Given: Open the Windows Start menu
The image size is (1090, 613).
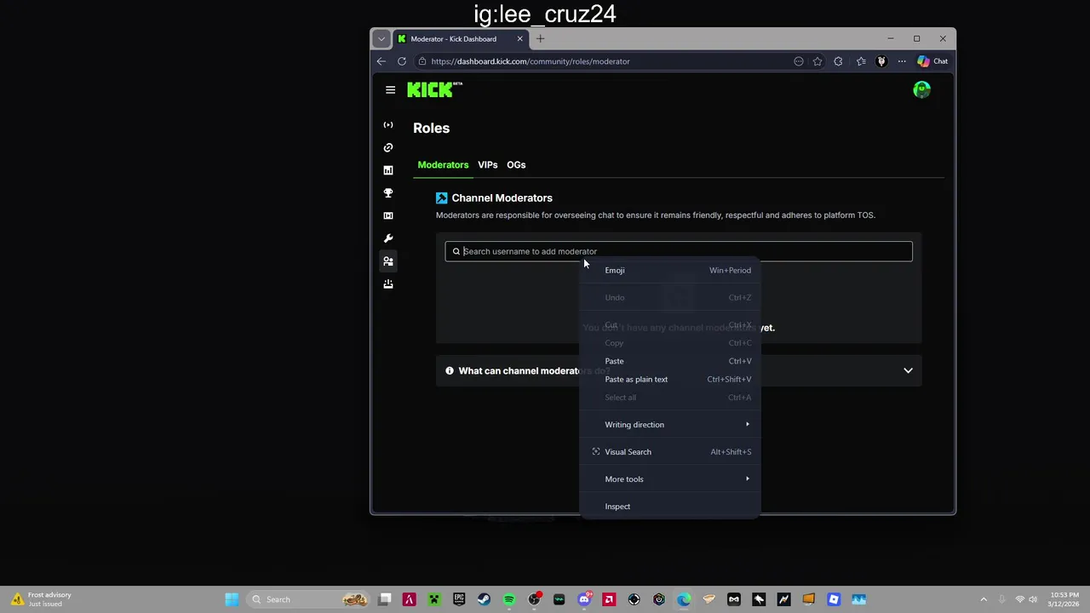Looking at the screenshot, I should click(x=232, y=599).
